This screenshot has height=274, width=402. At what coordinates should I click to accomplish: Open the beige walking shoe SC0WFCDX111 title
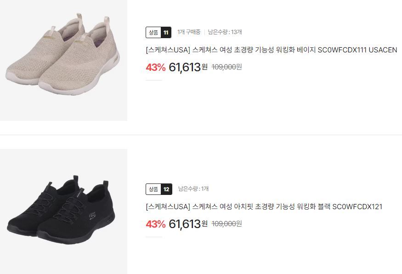click(x=272, y=50)
